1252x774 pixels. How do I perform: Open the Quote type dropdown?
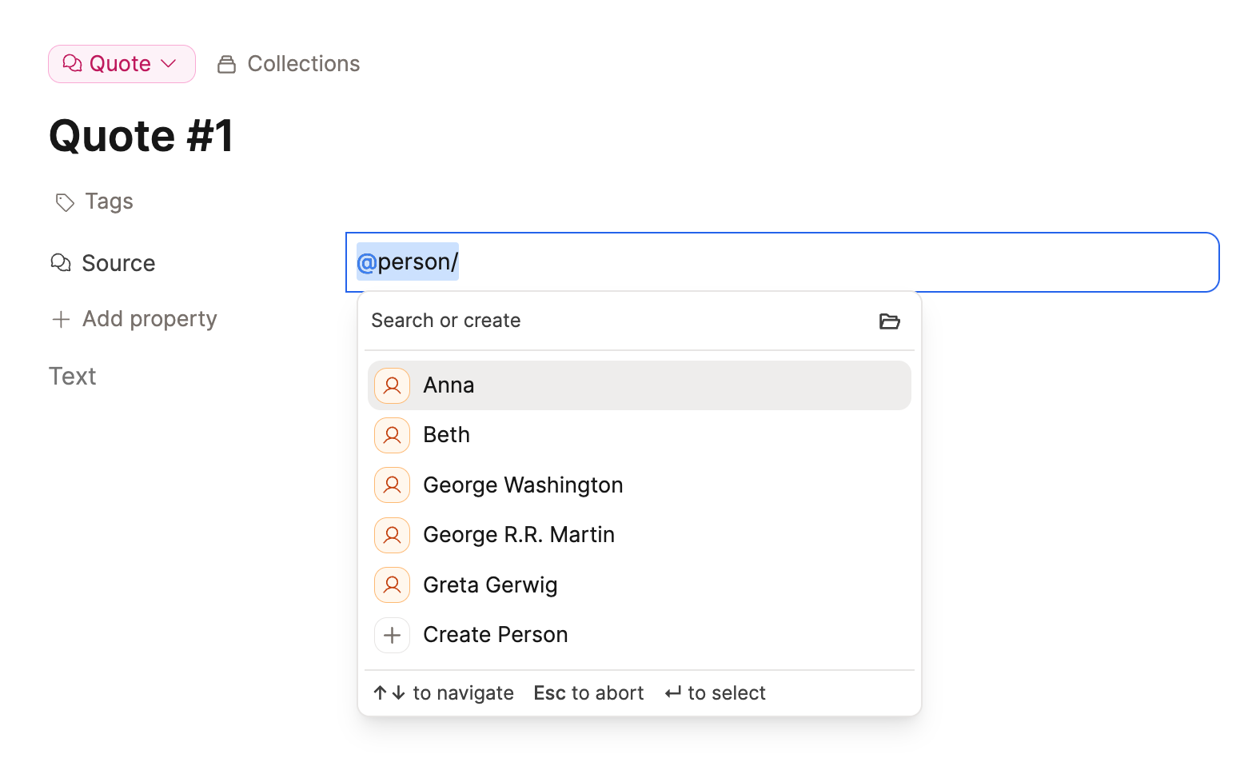[121, 62]
